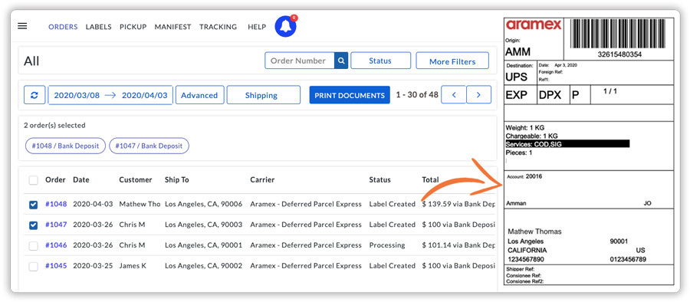Click total $ 101.14 via Bank Dep

(x=458, y=245)
